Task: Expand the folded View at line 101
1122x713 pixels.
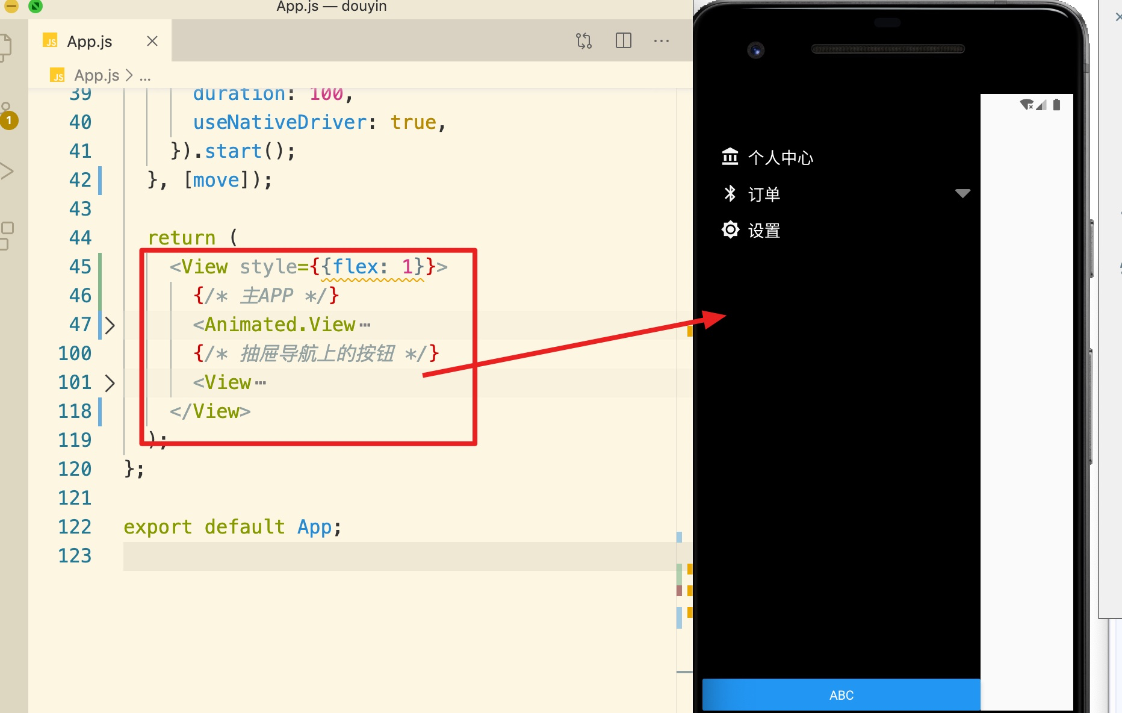Action: coord(110,383)
